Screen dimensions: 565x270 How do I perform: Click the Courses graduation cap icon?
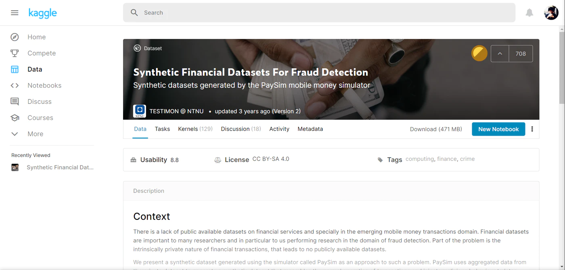click(15, 118)
